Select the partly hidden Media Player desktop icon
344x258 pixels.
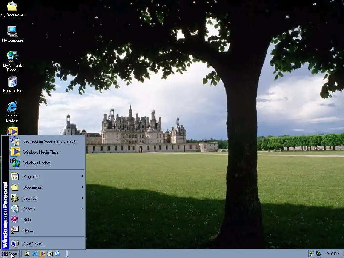[x=12, y=131]
